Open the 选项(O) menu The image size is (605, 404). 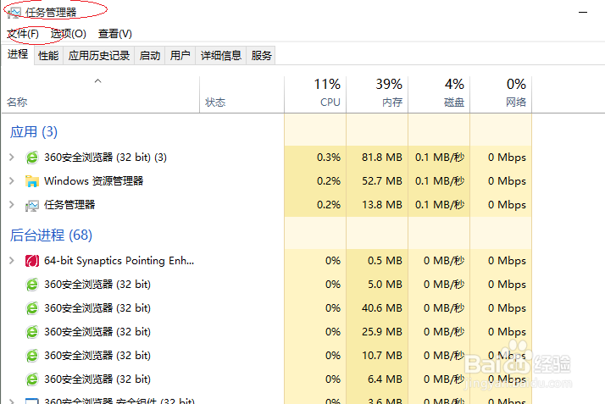point(69,34)
